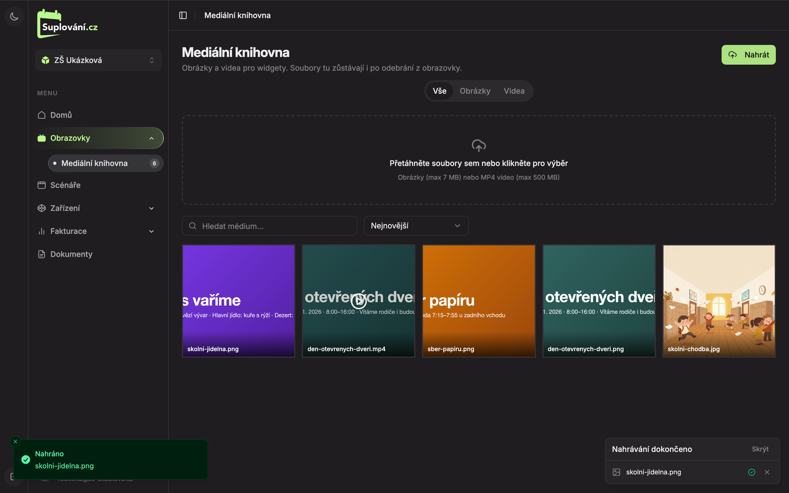The image size is (789, 493).
Task: Open the sber-papiru.png thumbnail
Action: 479,301
